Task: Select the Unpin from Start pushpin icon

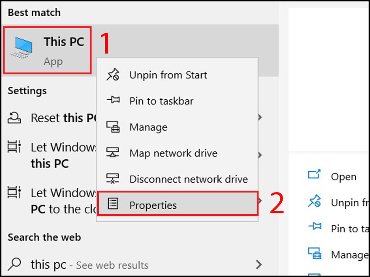Action: (x=113, y=74)
